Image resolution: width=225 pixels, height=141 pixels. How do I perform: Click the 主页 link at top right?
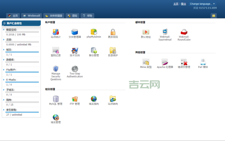176,4
